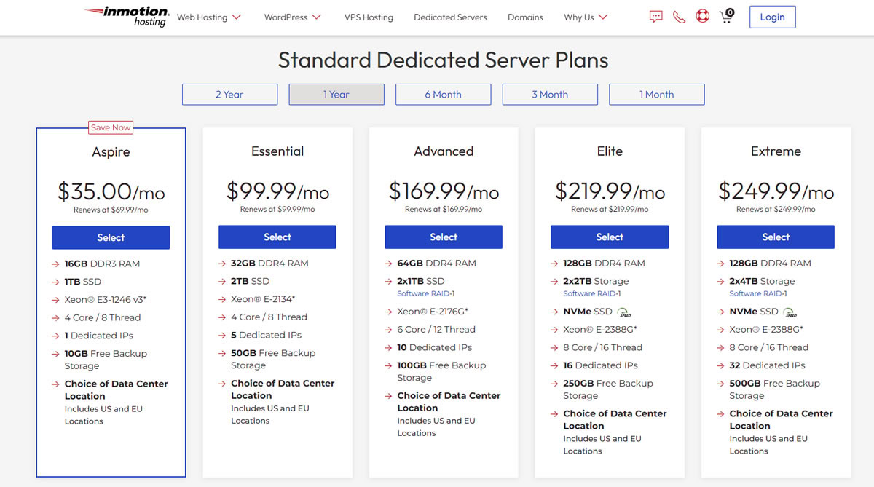Screen dimensions: 874x487
Task: Click '100GB Free Backup Storage' feature
Action: click(441, 371)
